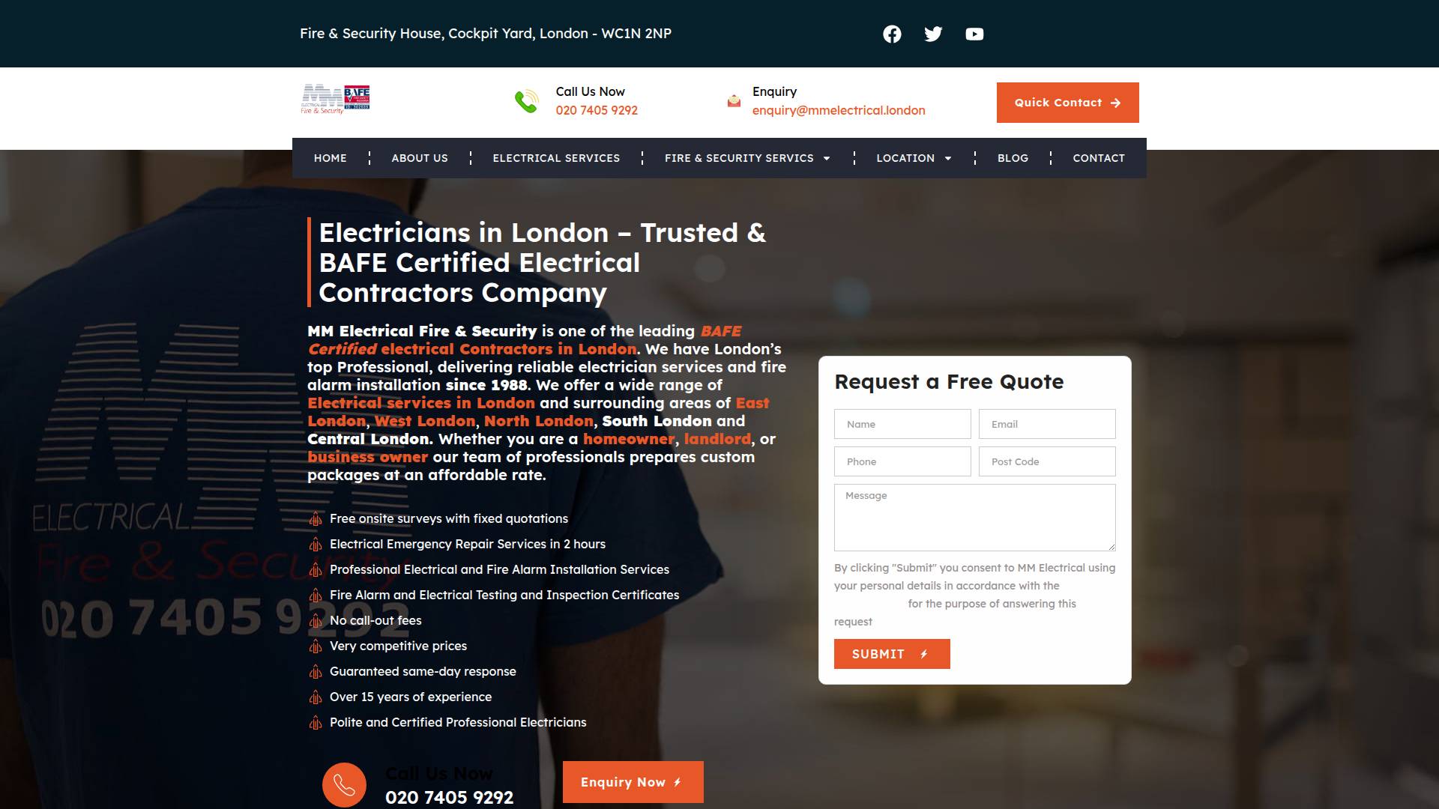Focus the Name input field
The height and width of the screenshot is (809, 1439).
(x=902, y=424)
